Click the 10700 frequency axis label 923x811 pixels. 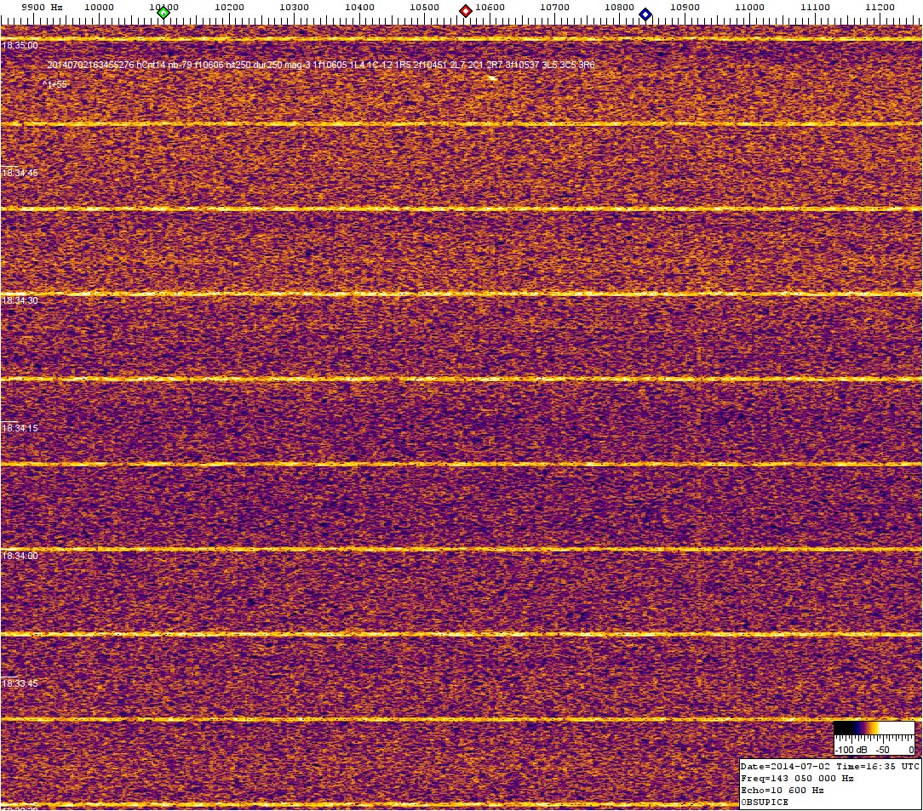click(x=554, y=7)
